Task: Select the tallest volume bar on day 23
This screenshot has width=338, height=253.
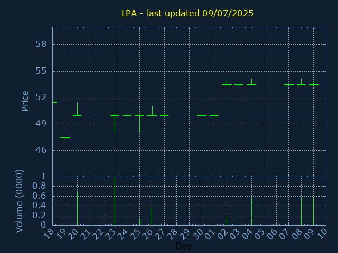Action: pos(115,201)
